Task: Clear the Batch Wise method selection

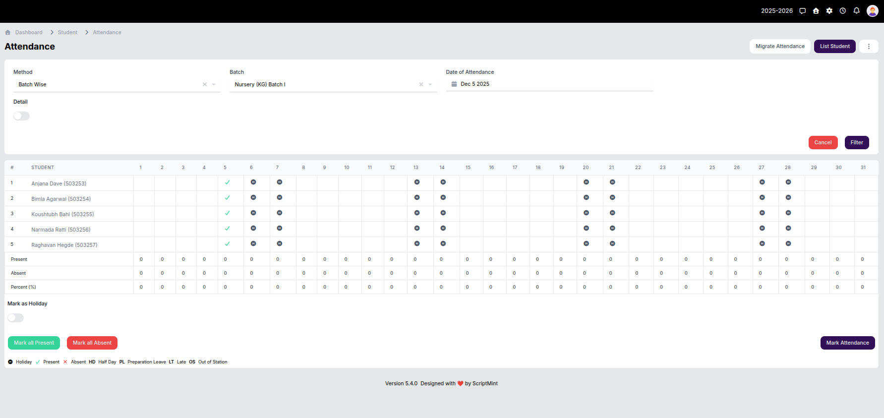Action: pyautogui.click(x=205, y=84)
